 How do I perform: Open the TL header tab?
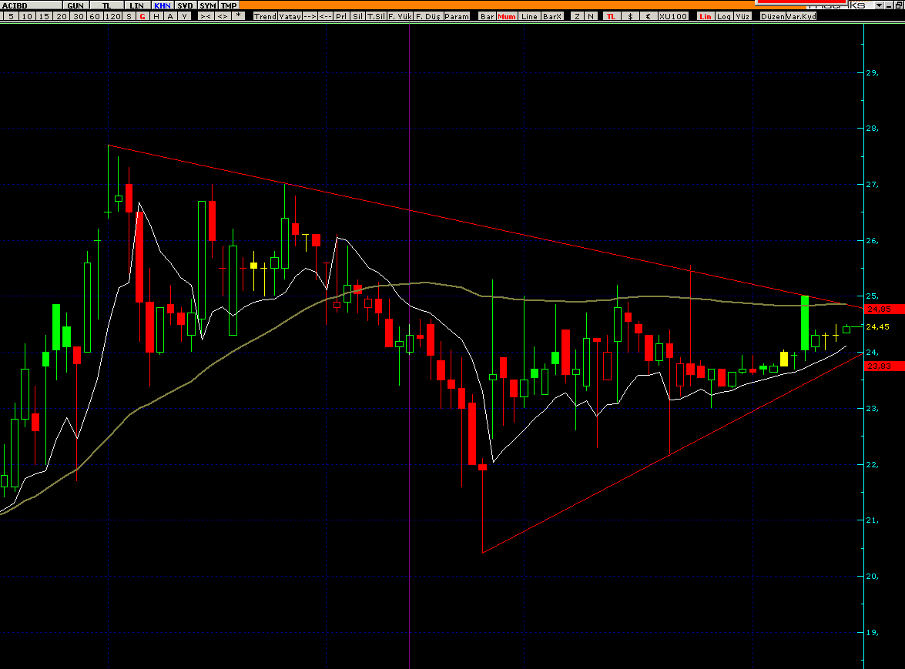pos(106,5)
